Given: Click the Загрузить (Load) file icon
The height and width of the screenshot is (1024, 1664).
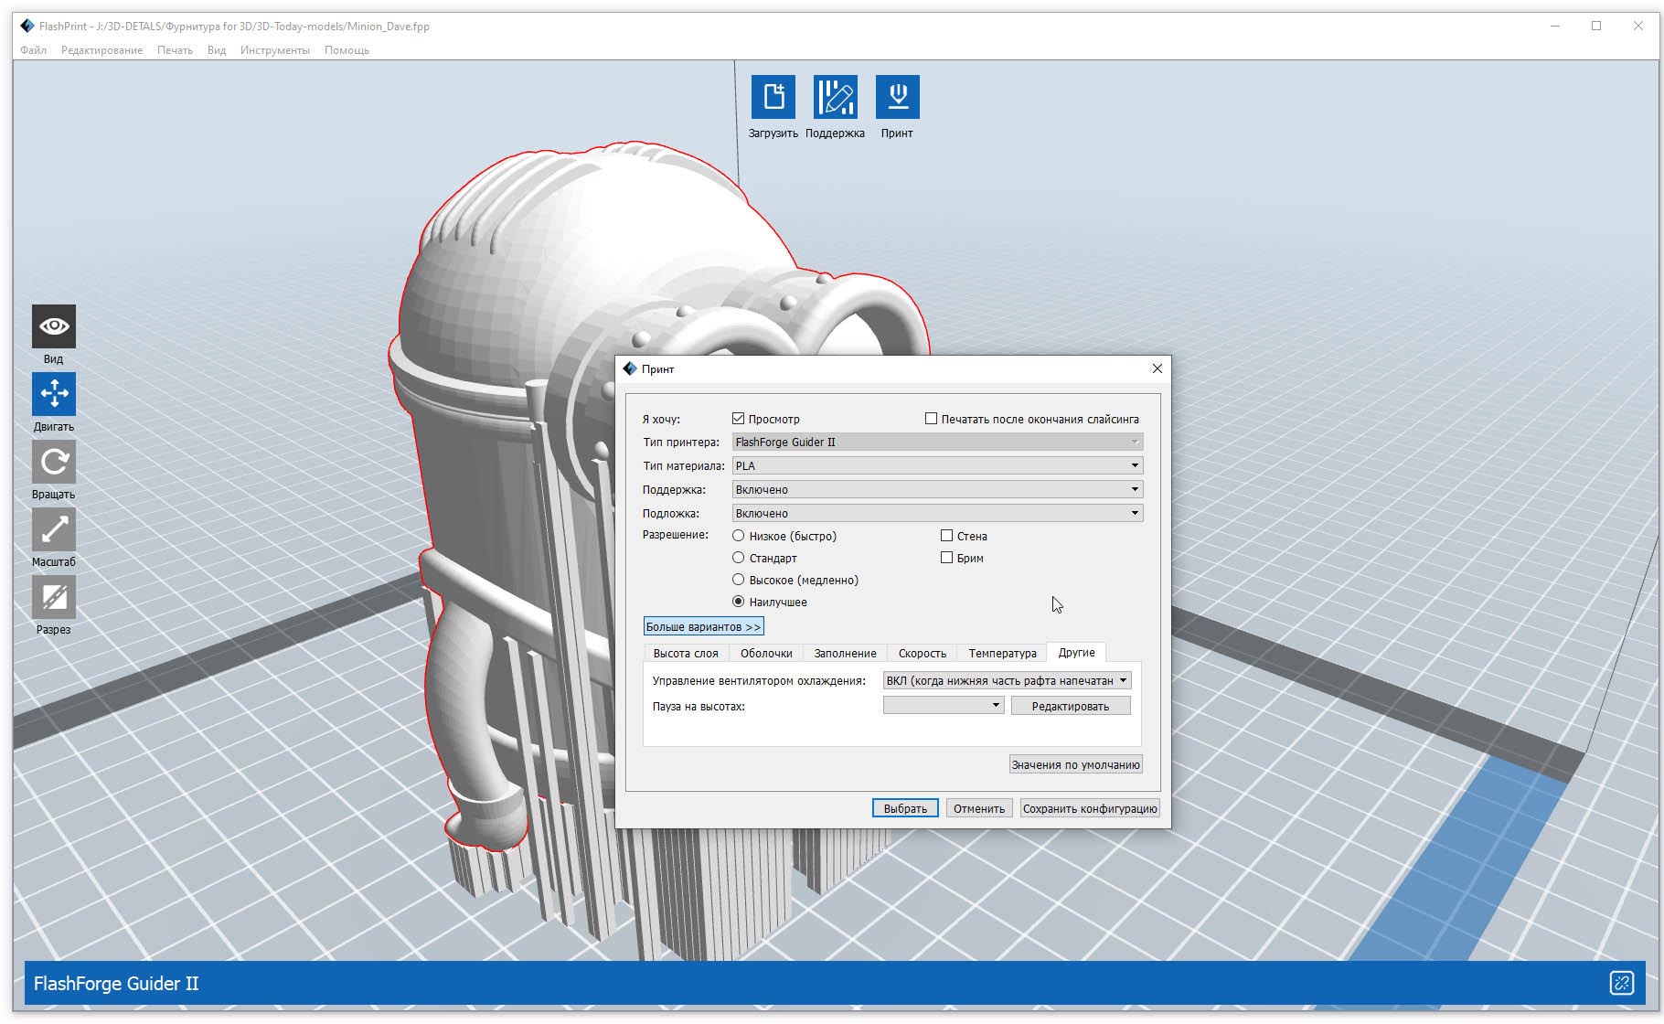Looking at the screenshot, I should point(773,97).
